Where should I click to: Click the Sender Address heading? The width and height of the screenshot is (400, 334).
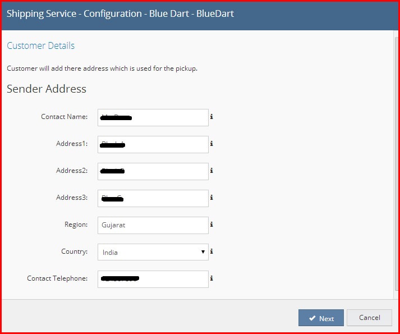pyautogui.click(x=47, y=89)
